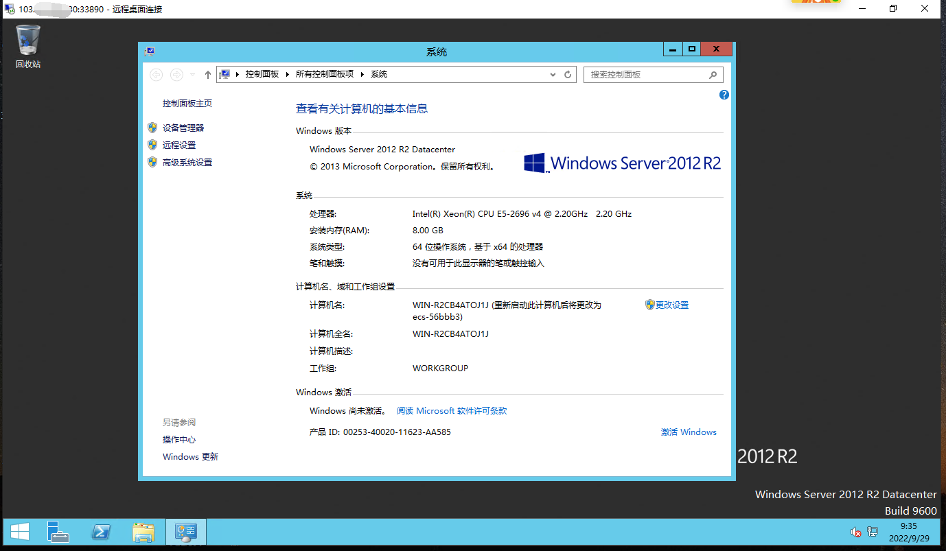Click the network tray icon
The height and width of the screenshot is (551, 946).
pyautogui.click(x=873, y=532)
